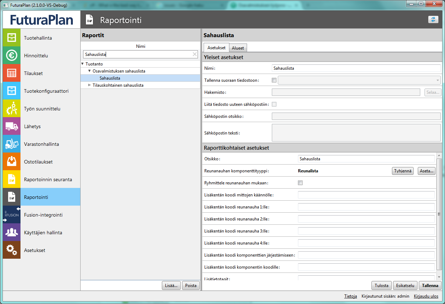
Task: Click the refresh icon in header
Action: click(433, 19)
